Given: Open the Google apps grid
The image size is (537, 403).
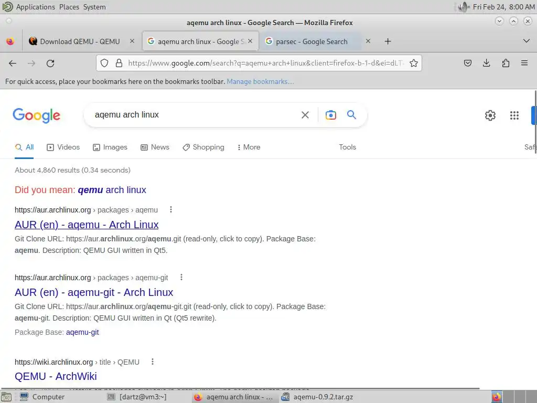Looking at the screenshot, I should [514, 115].
